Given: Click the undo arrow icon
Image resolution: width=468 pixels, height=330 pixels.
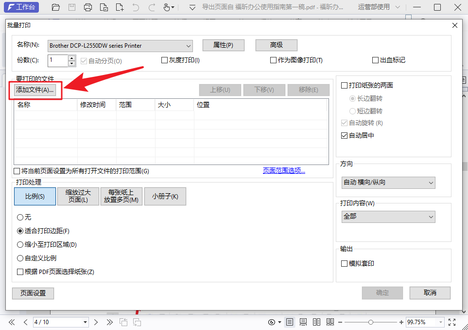Looking at the screenshot, I should 136,7.
